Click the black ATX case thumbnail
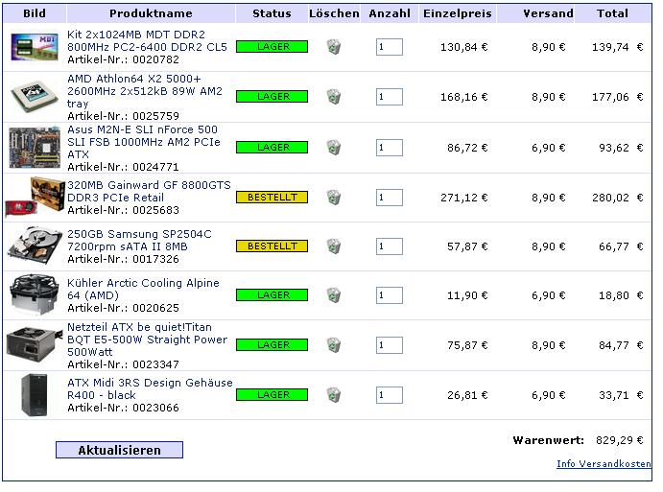The image size is (663, 492). [x=35, y=395]
